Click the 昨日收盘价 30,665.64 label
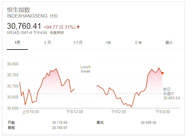The height and width of the screenshot is (137, 187). point(171,94)
